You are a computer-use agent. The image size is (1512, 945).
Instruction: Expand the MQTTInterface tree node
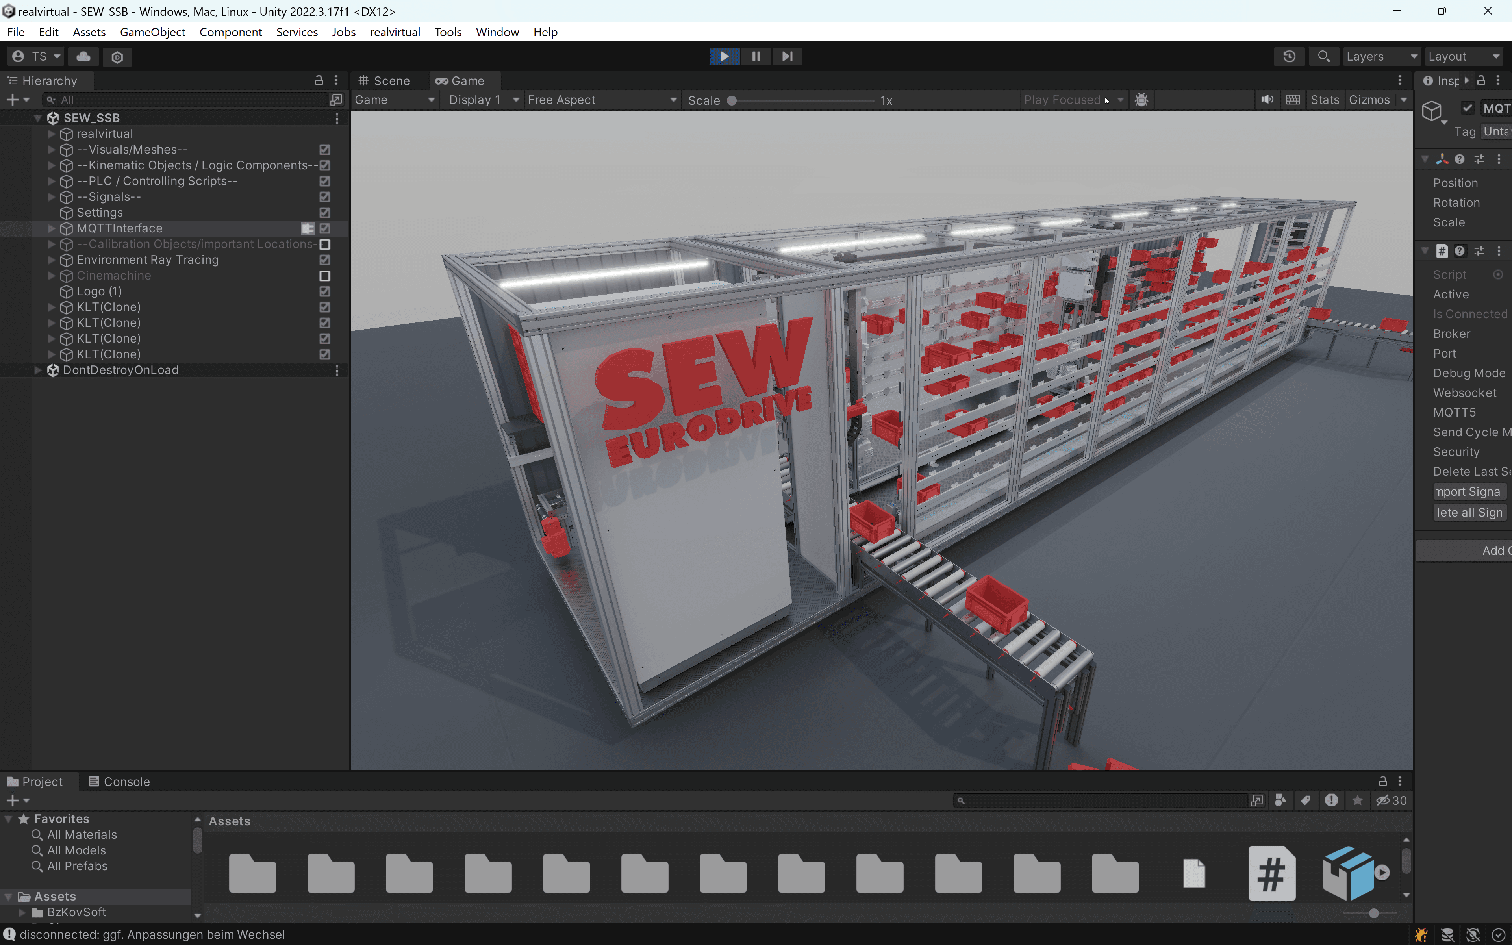51,228
